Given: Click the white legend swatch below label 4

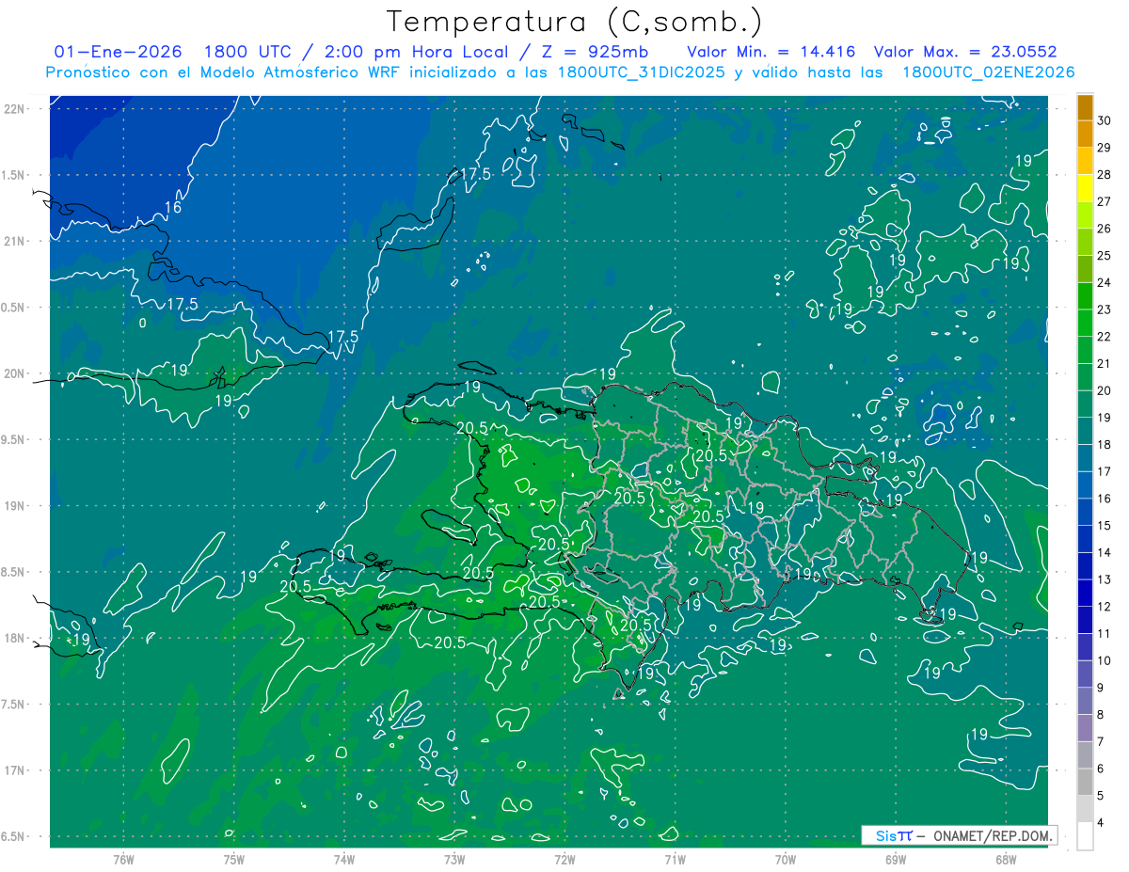Looking at the screenshot, I should (1085, 836).
